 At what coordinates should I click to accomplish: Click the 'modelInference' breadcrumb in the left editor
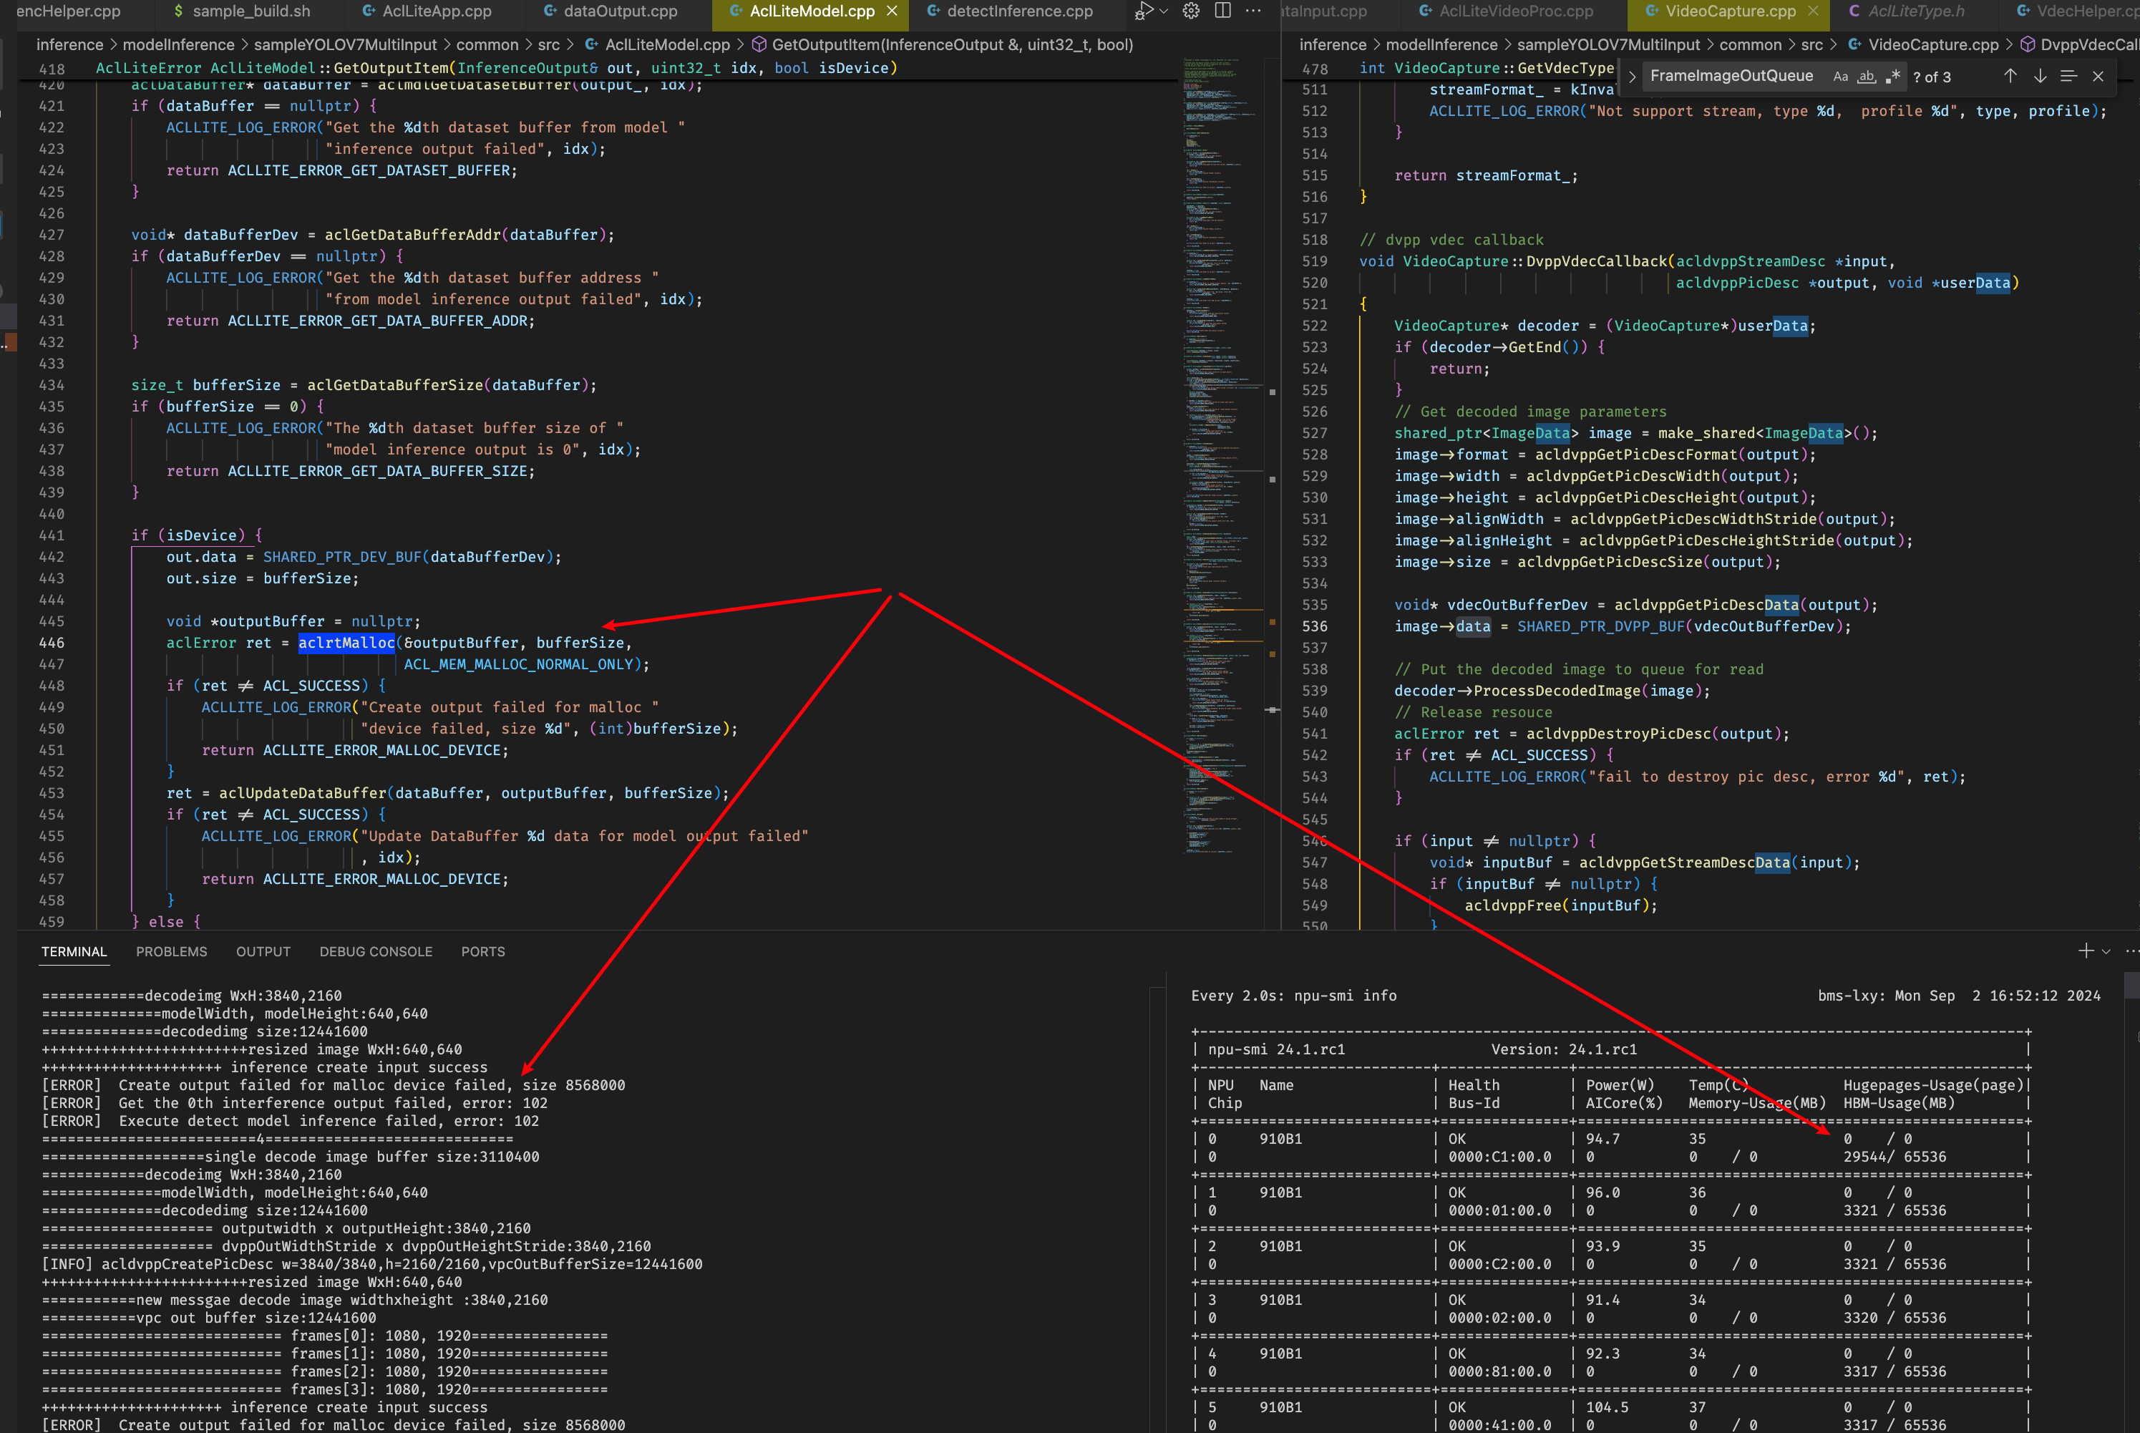[178, 45]
